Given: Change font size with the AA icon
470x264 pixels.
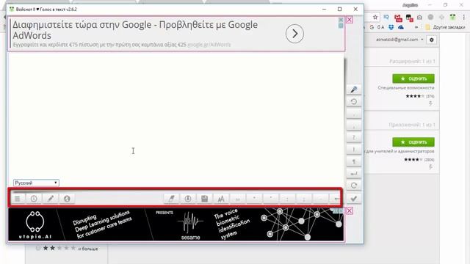Looking at the screenshot, I should (221, 199).
